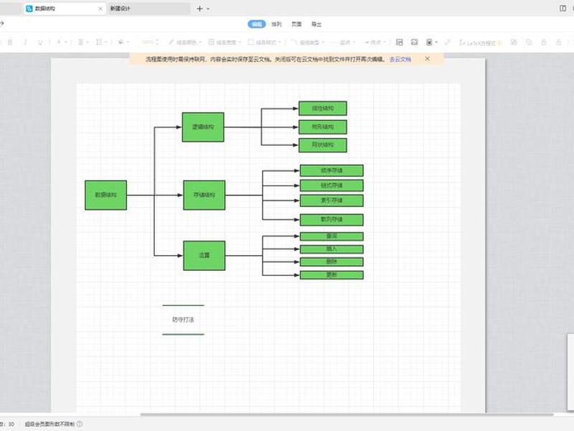The width and height of the screenshot is (574, 431).
Task: Toggle underline text formatting
Action: 40,42
